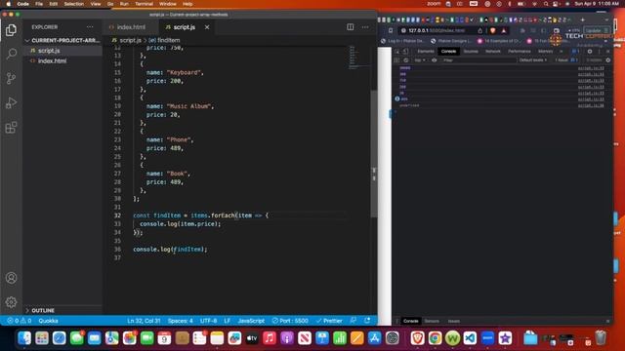This screenshot has width=625, height=351.
Task: Click the Port : 5500 Live Server status
Action: 290,321
